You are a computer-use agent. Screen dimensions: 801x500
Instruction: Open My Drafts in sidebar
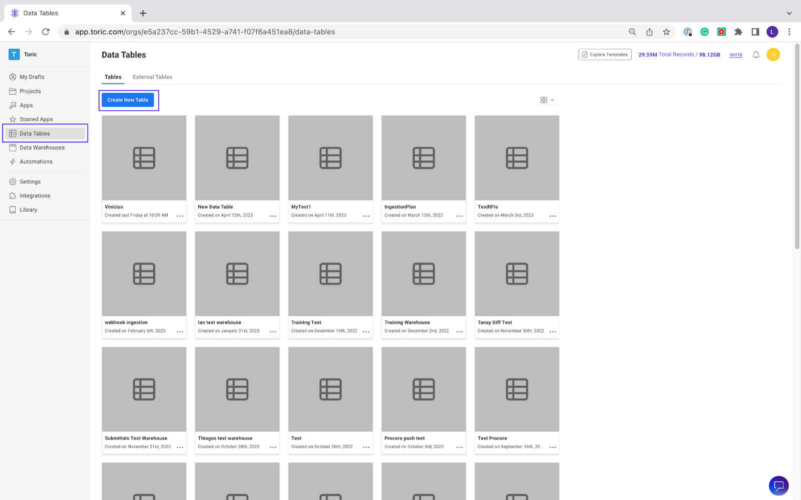pyautogui.click(x=32, y=77)
